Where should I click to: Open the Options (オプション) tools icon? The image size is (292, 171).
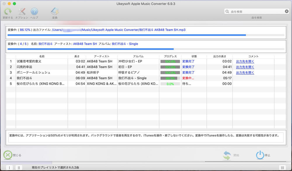tap(22, 12)
